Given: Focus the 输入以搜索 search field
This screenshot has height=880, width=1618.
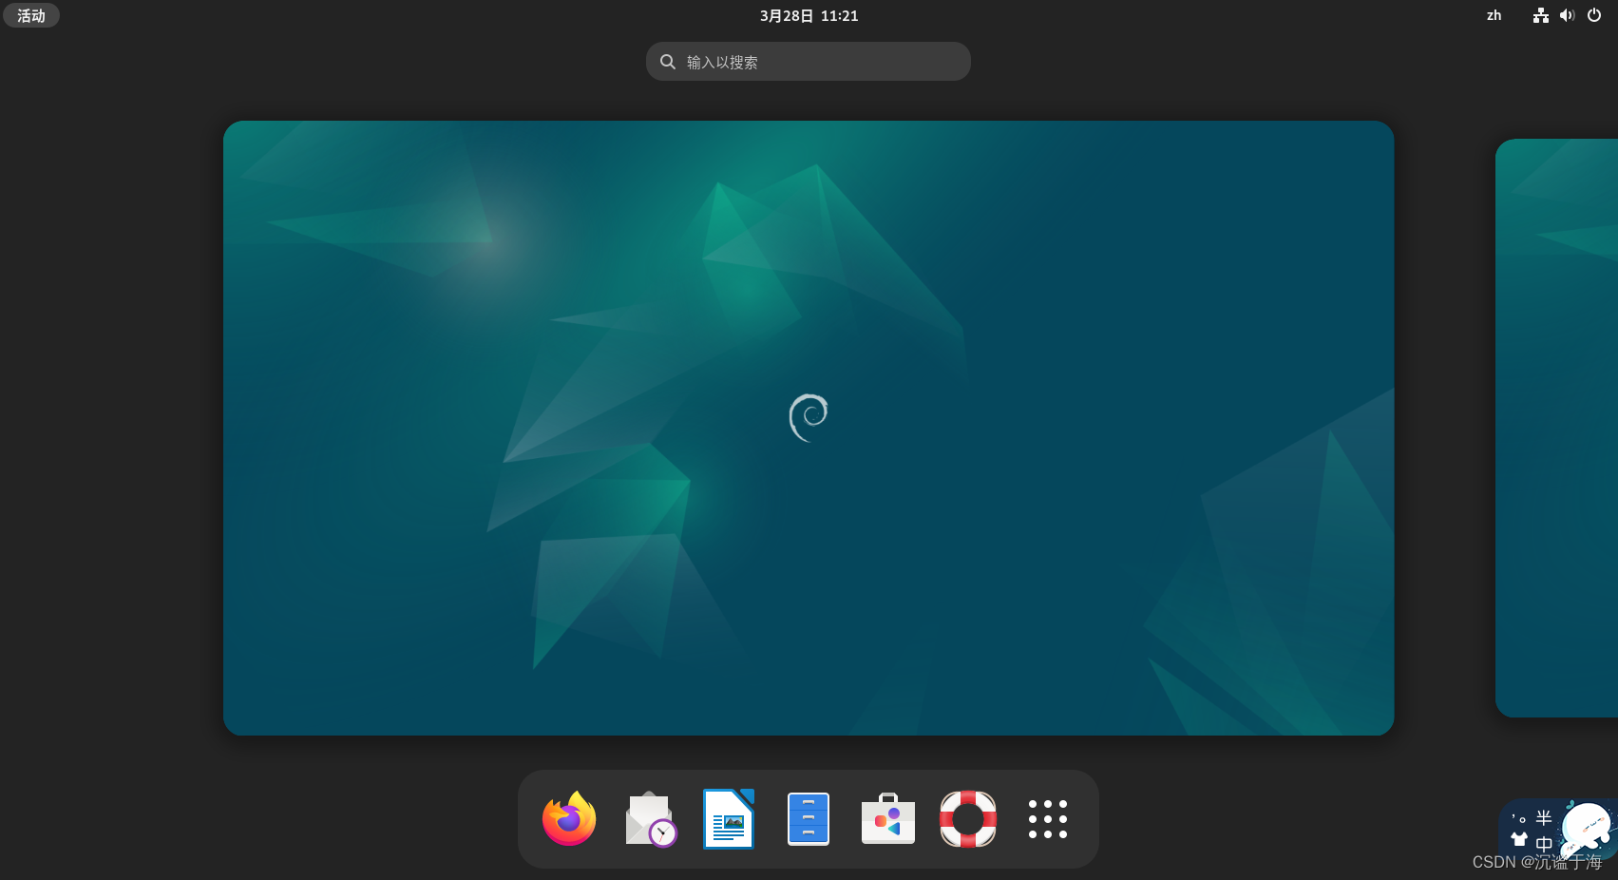Looking at the screenshot, I should click(x=809, y=61).
